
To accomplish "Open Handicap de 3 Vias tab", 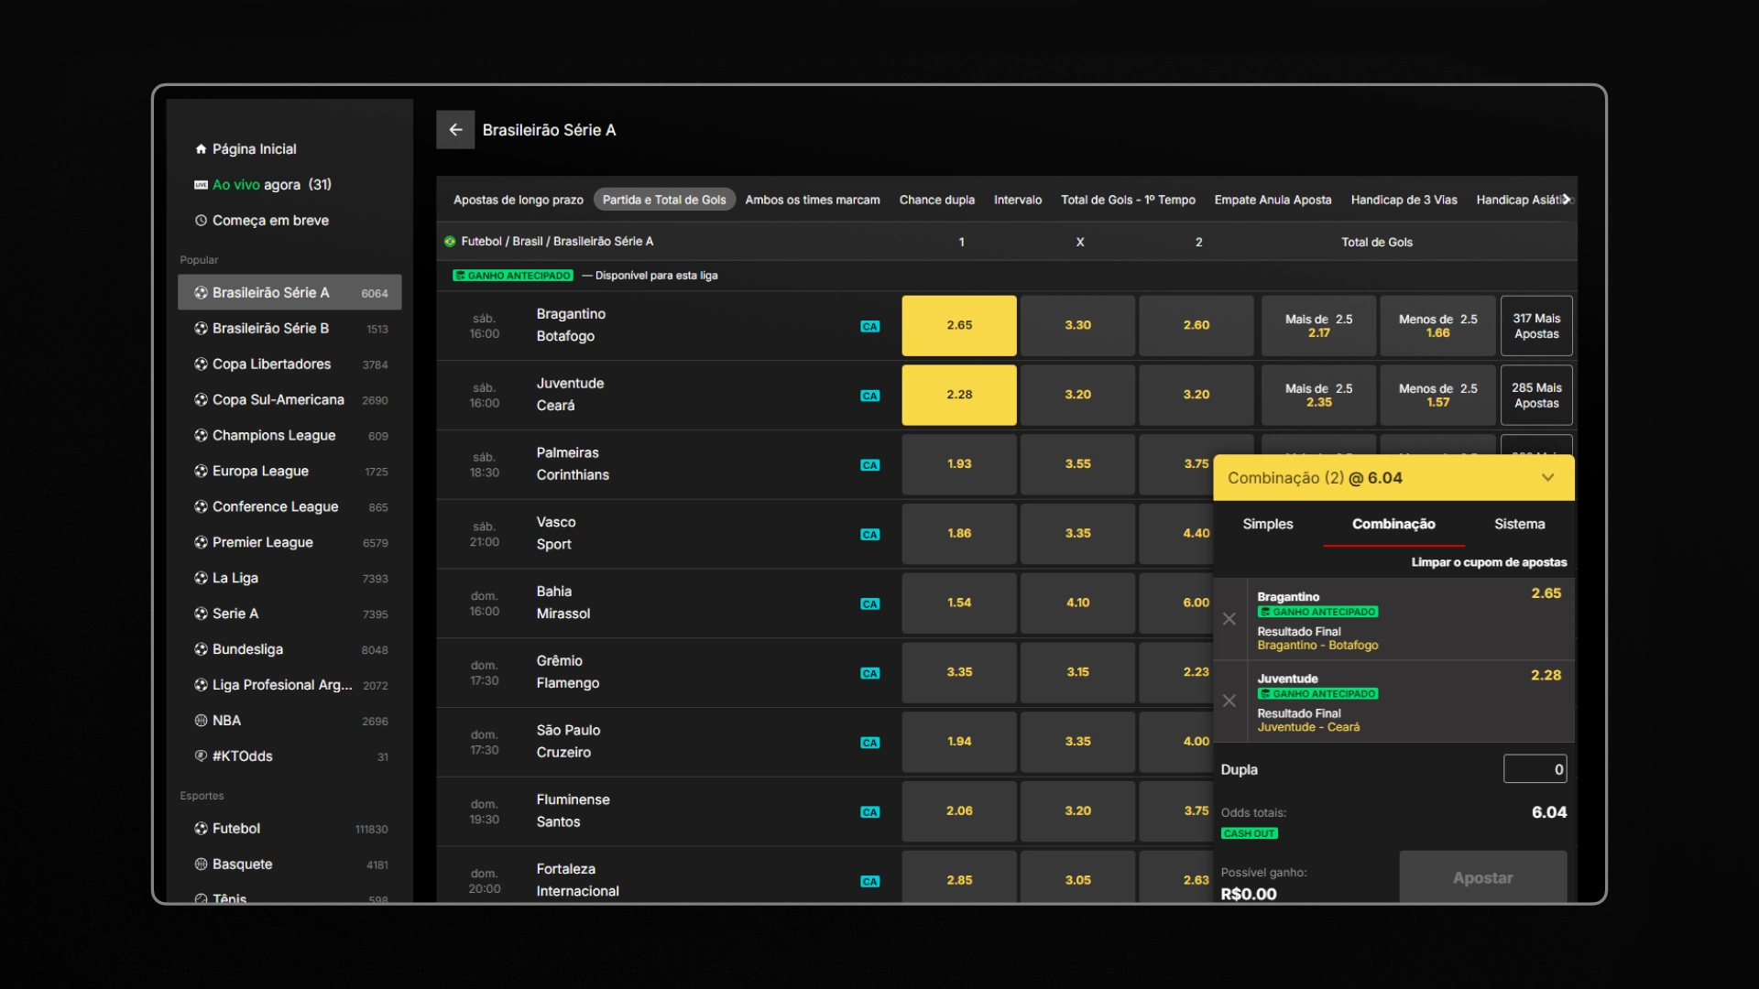I will tap(1404, 201).
